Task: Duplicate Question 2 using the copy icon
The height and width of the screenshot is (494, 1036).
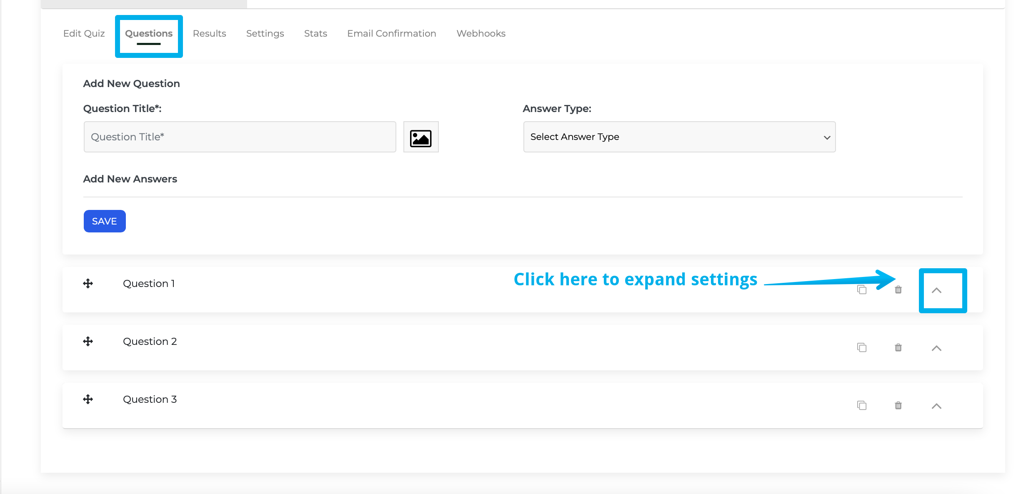Action: pyautogui.click(x=861, y=347)
